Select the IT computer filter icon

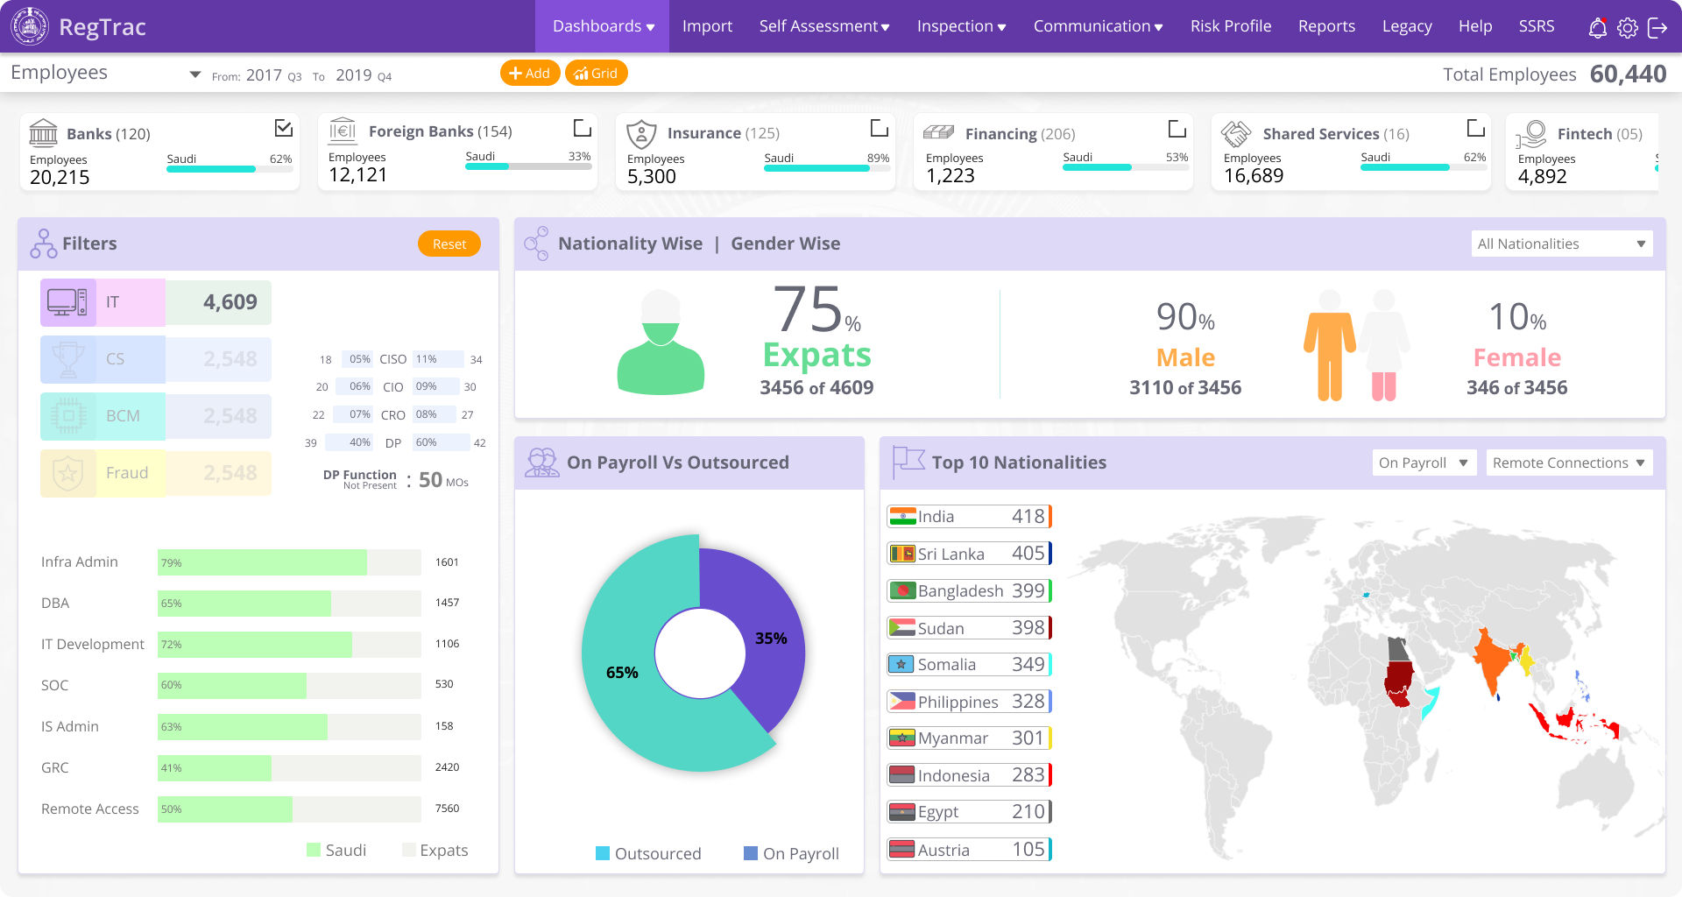67,302
